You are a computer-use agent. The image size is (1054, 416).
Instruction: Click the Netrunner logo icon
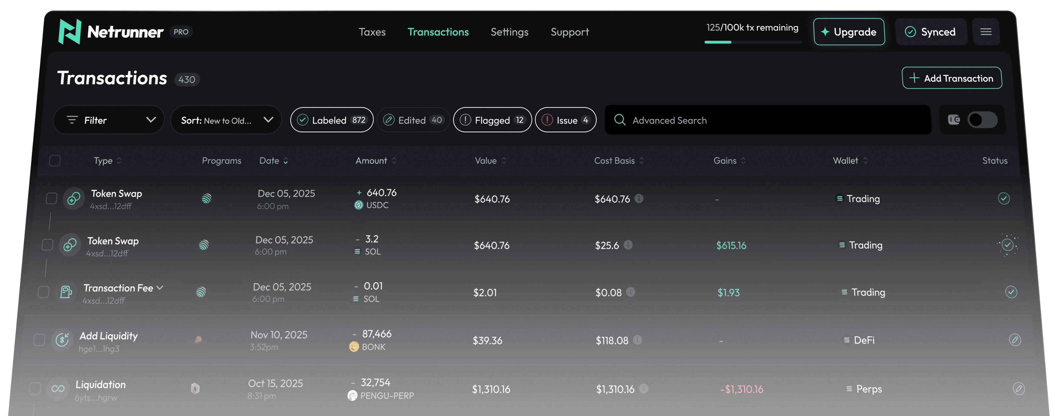[x=70, y=32]
